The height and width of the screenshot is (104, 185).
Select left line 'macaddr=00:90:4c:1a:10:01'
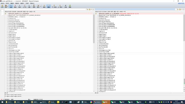(17, 28)
